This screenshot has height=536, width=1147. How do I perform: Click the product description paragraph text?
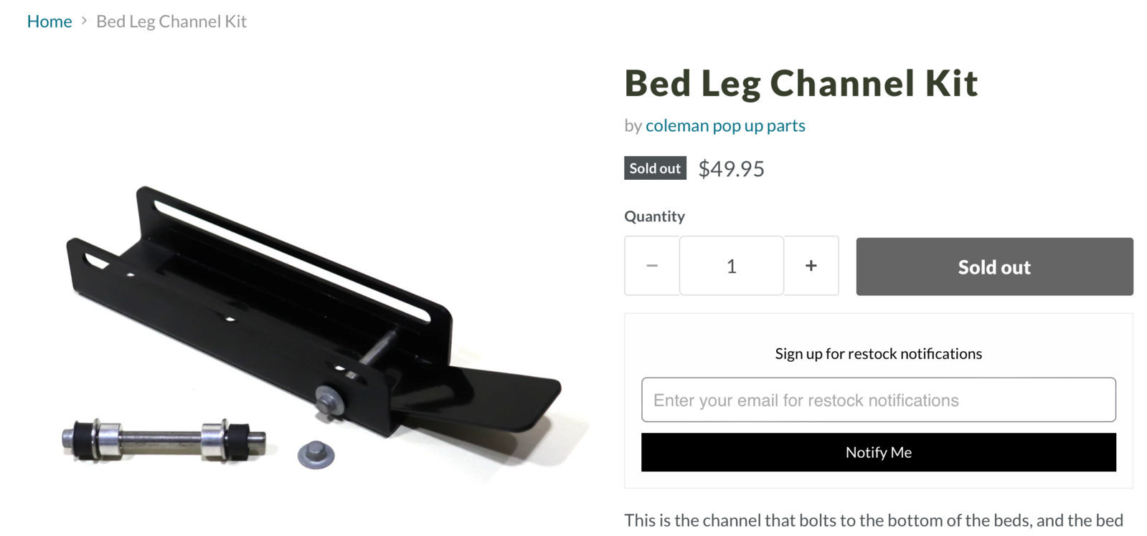(874, 521)
